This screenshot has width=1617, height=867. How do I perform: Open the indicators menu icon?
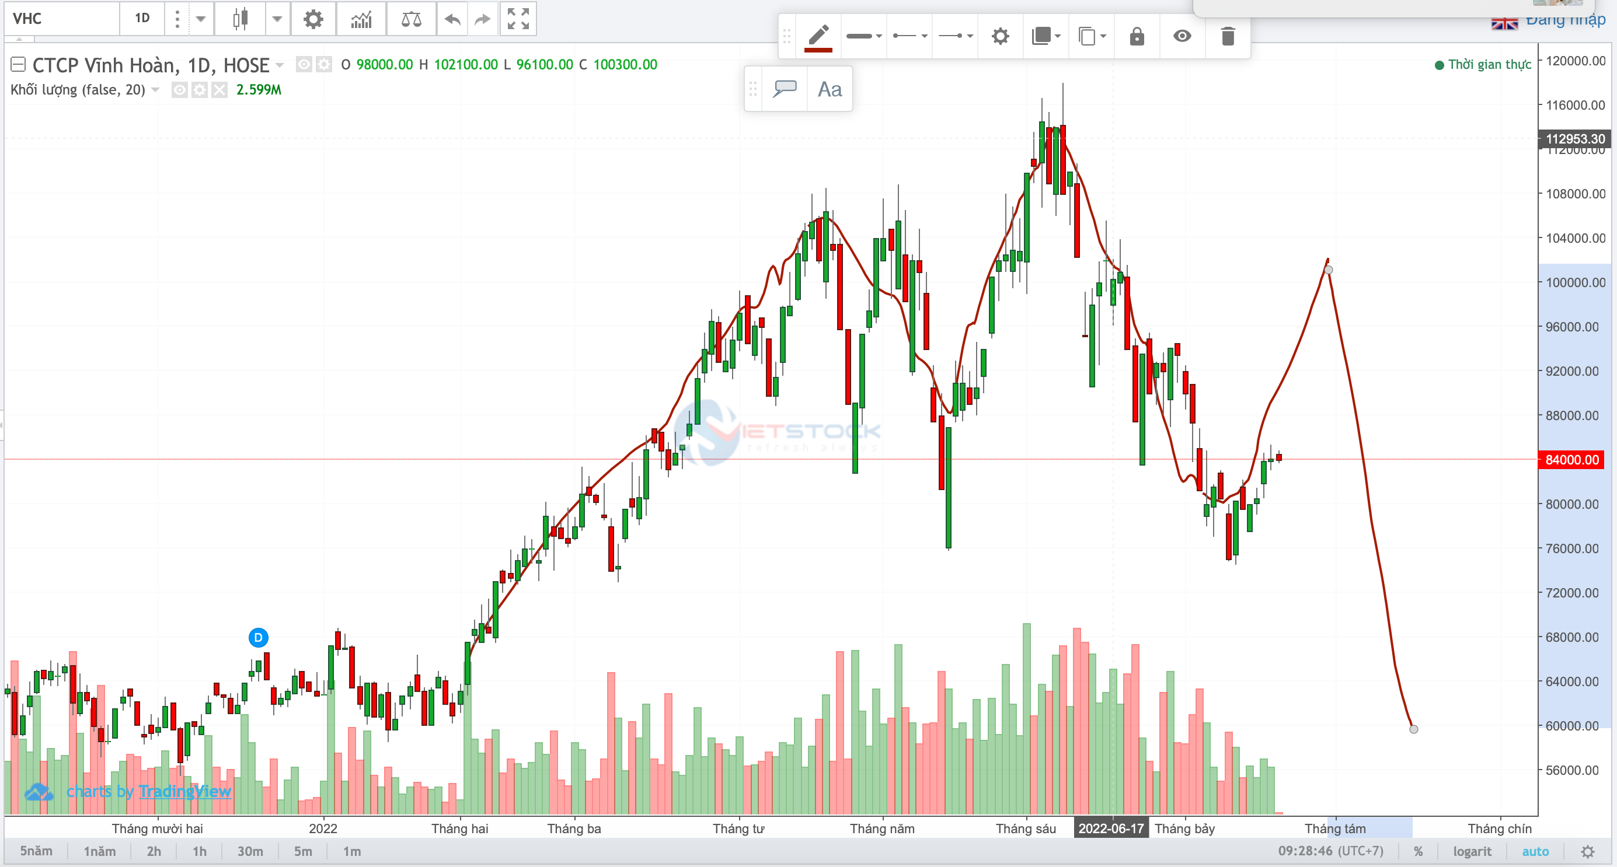tap(361, 19)
